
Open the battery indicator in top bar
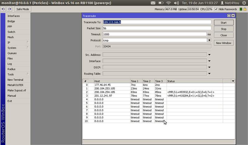pyautogui.click(x=161, y=3)
